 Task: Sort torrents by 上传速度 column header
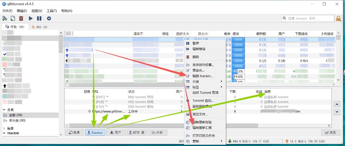tap(323, 34)
